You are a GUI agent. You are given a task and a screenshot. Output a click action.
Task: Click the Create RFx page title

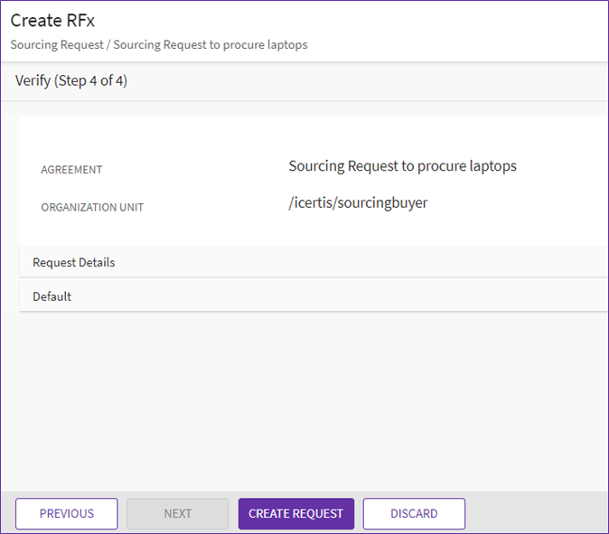[x=52, y=21]
